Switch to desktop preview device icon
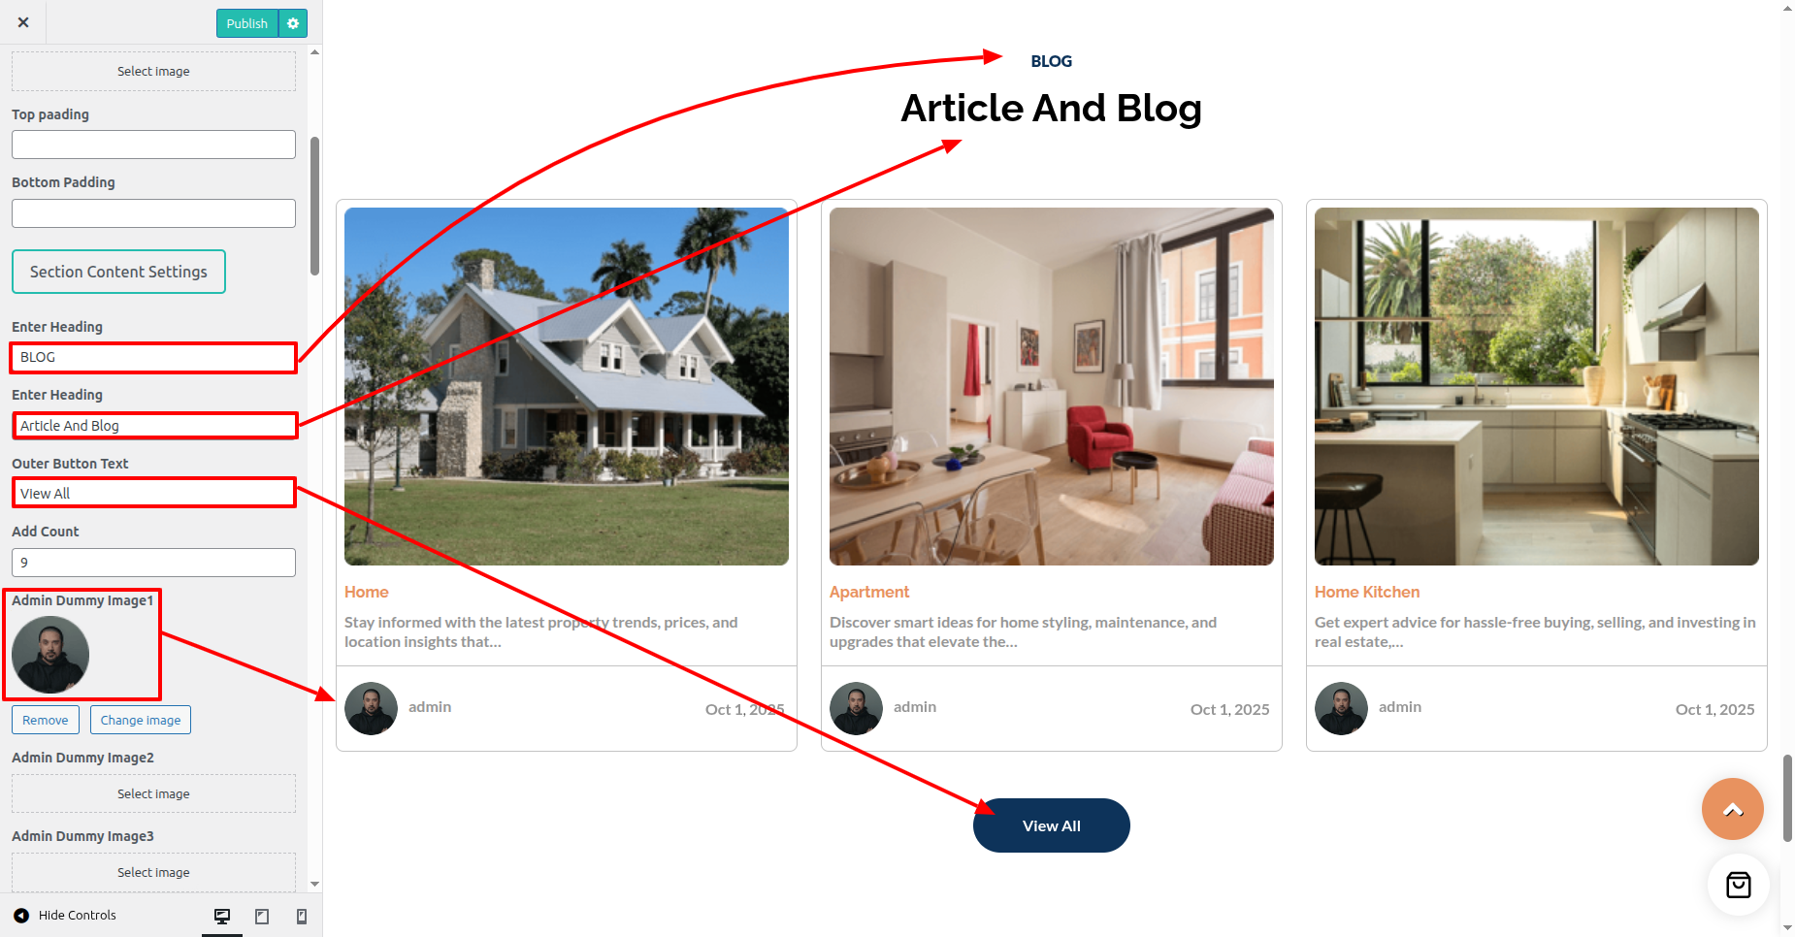Viewport: 1795px width, 937px height. 222,916
